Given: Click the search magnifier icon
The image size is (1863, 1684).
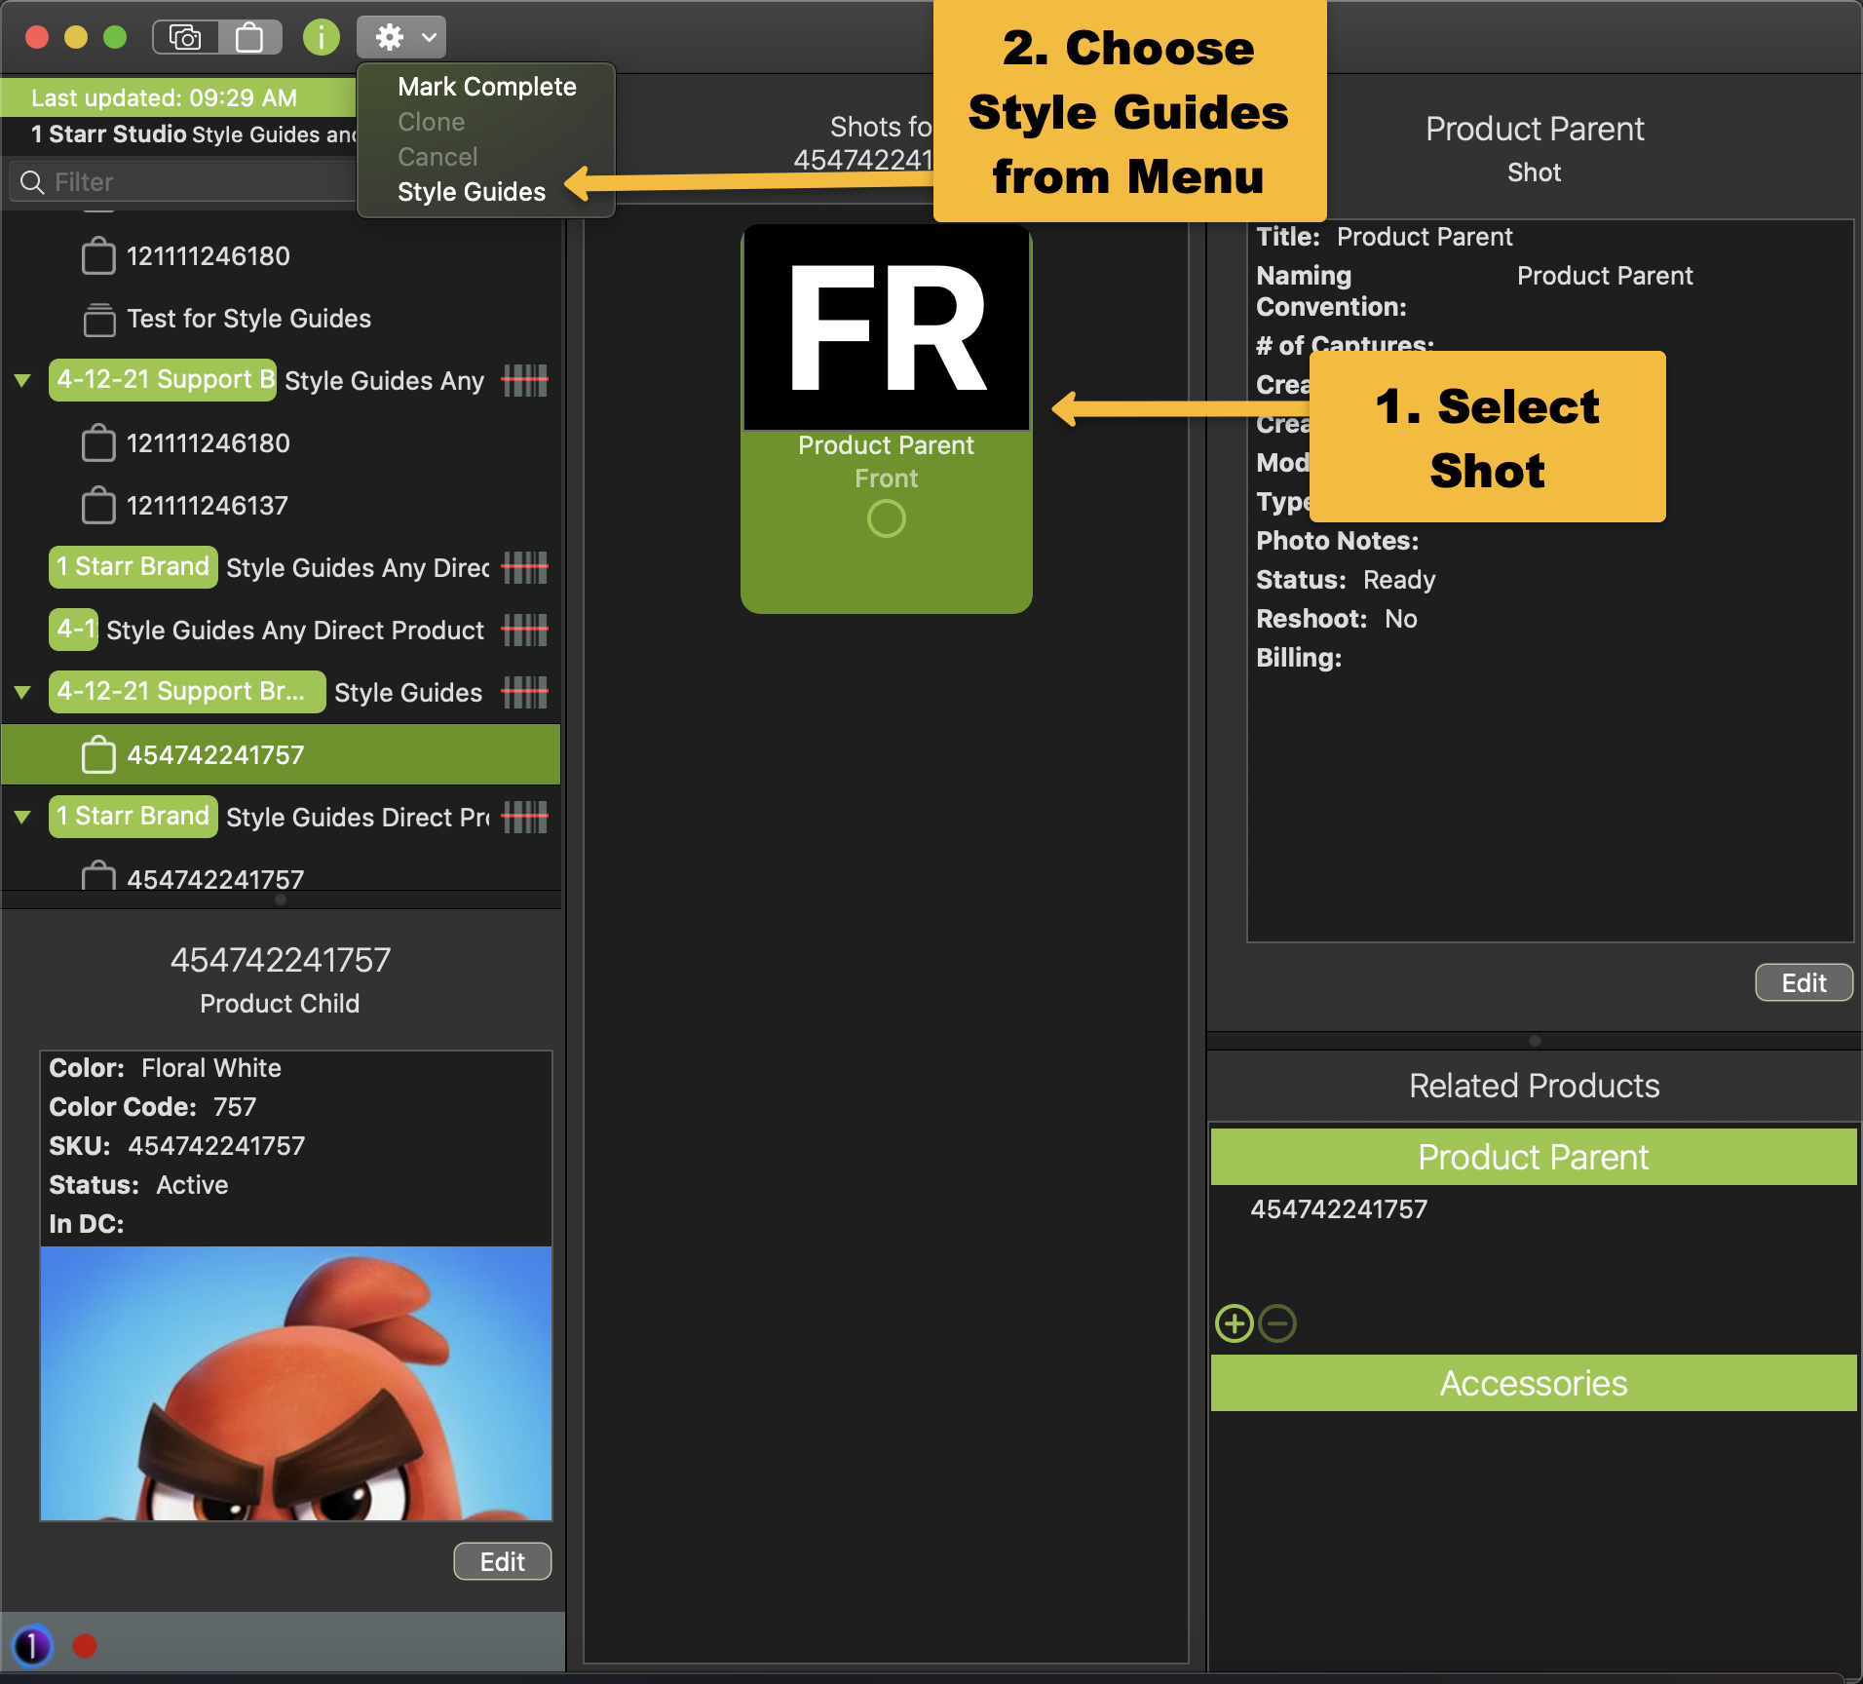Looking at the screenshot, I should (x=32, y=182).
